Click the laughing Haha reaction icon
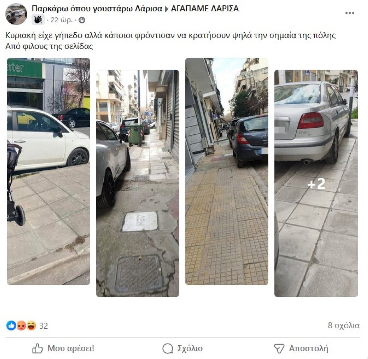Screen dimensions: 368x359 click(31, 325)
